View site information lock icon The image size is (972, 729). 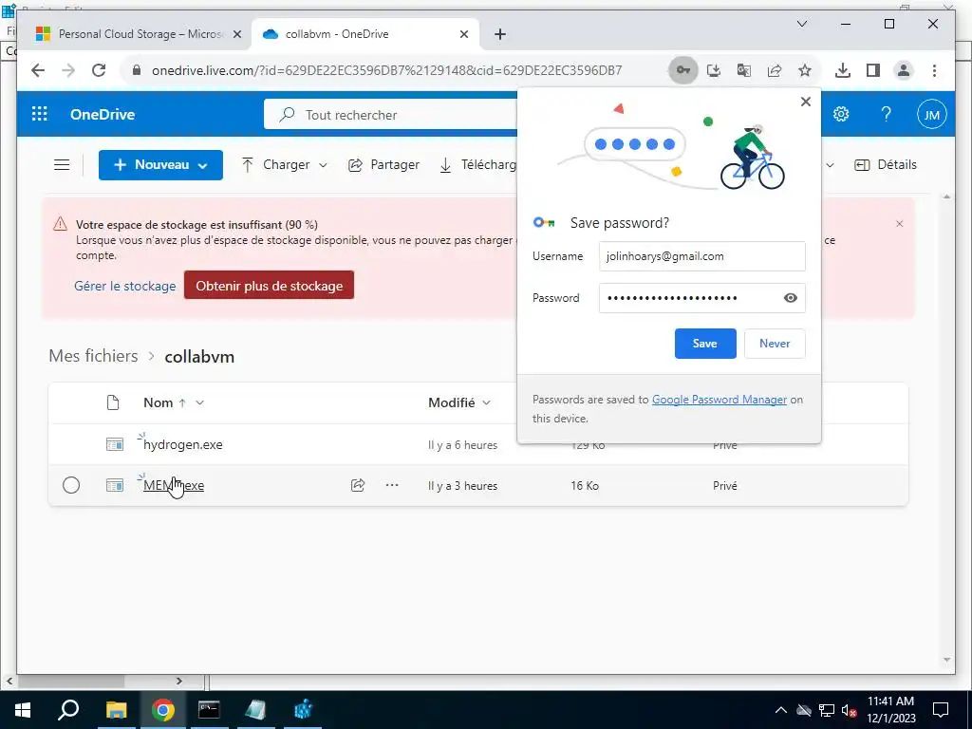(137, 70)
